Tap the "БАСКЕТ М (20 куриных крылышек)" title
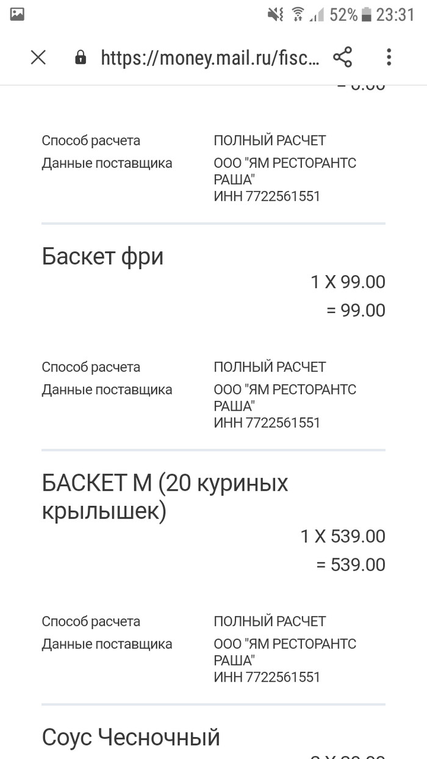This screenshot has width=427, height=759. coord(165,497)
